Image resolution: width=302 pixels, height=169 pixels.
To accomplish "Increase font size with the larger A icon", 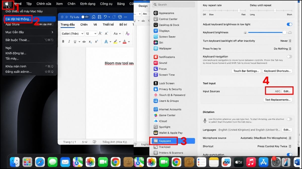I will (100, 34).
